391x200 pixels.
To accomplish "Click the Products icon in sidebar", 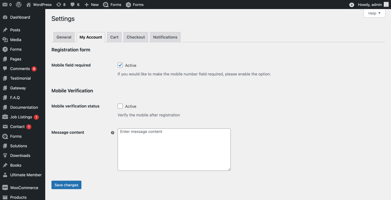I will pos(5,197).
